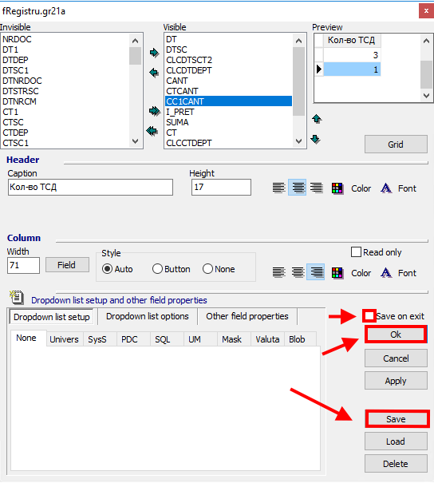
Task: Click the Field button
Action: (x=67, y=265)
